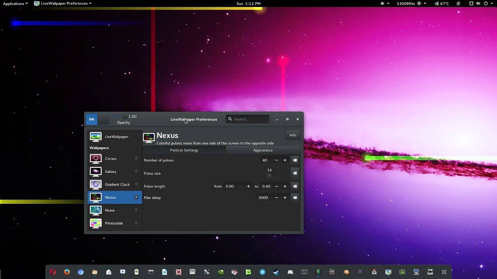The width and height of the screenshot is (497, 279).
Task: Activate the Noise wallpaper radio button
Action: (136, 210)
